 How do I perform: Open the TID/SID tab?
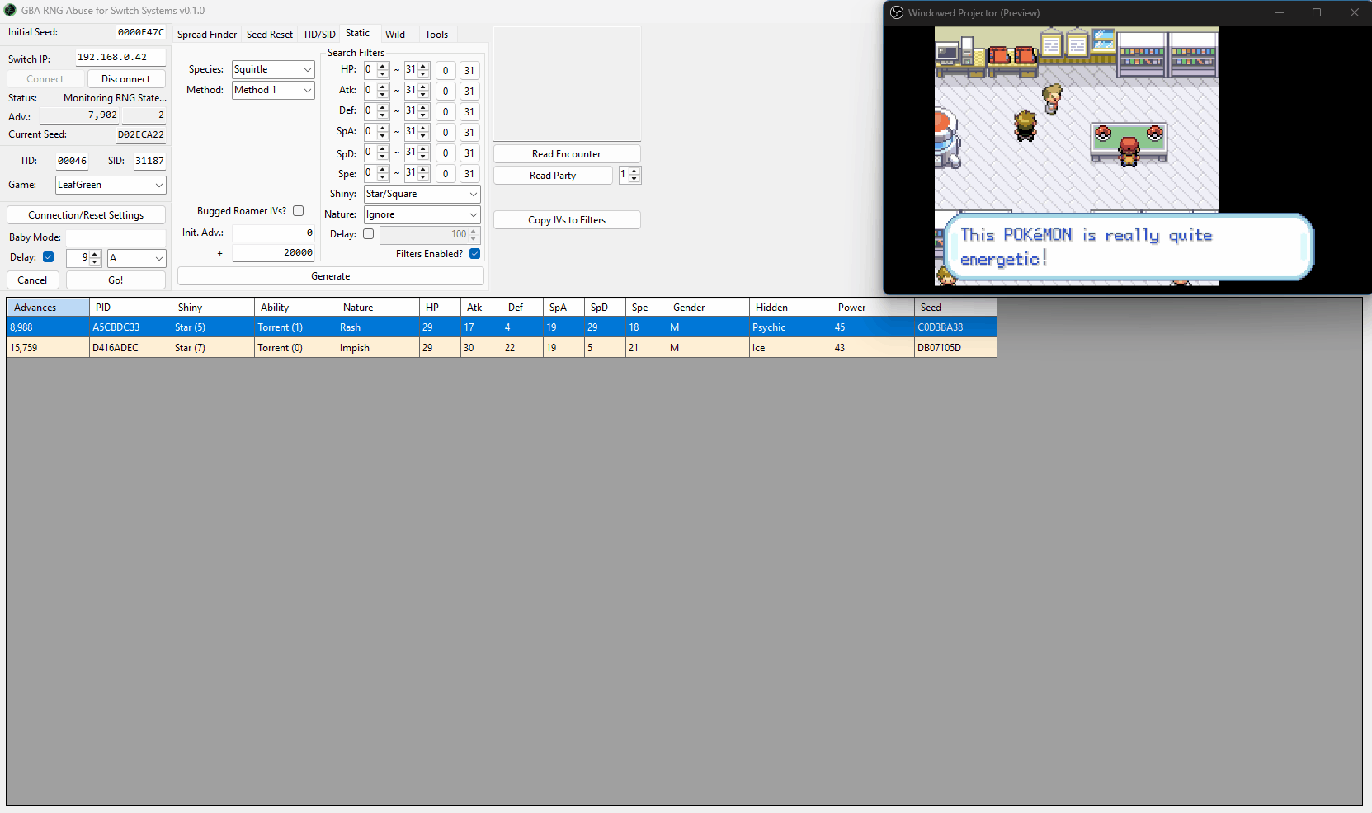(x=319, y=35)
